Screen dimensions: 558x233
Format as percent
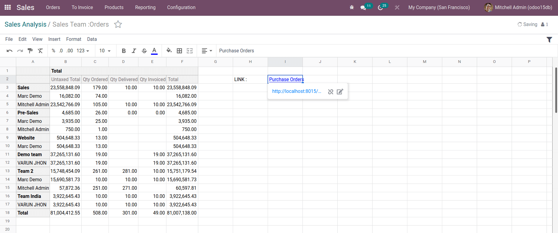coord(54,51)
